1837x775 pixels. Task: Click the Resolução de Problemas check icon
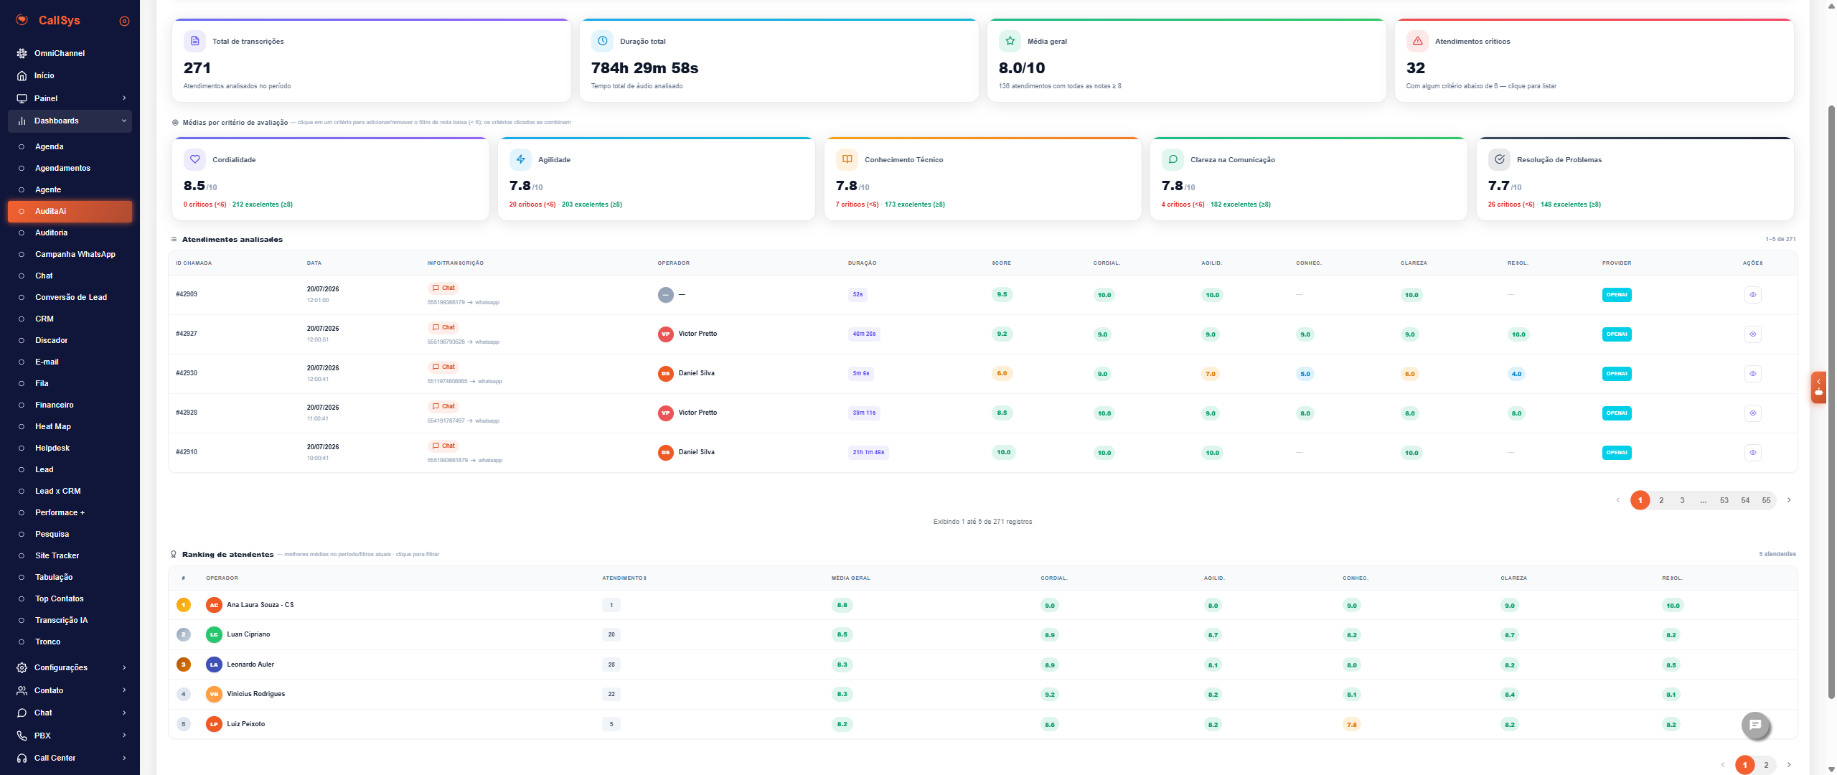coord(1499,159)
